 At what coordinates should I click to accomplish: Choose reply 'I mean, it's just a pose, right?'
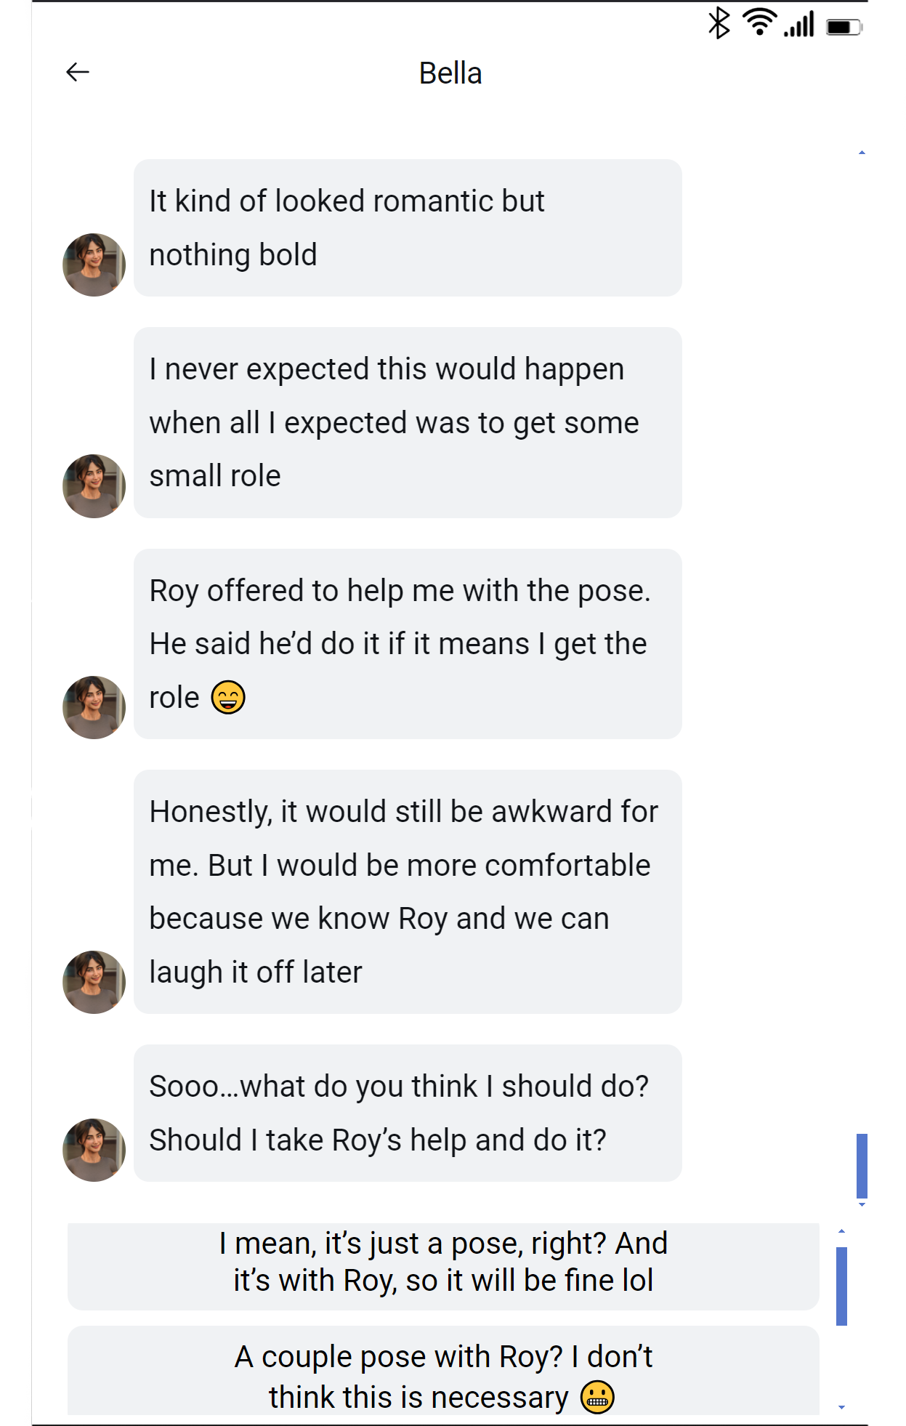[443, 1262]
